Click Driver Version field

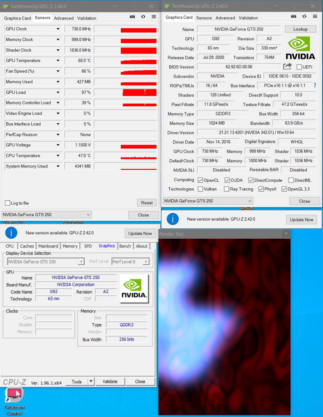tap(257, 132)
